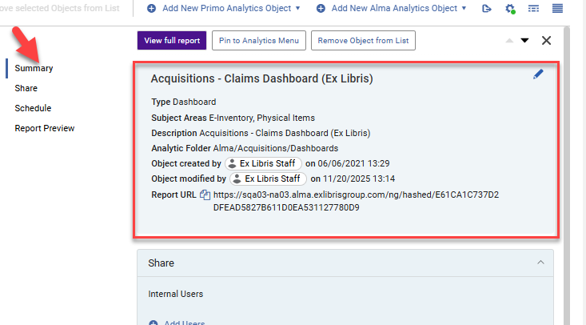The image size is (586, 325).
Task: Click plus icon for Add New Primo Analytics Object
Action: tap(151, 8)
